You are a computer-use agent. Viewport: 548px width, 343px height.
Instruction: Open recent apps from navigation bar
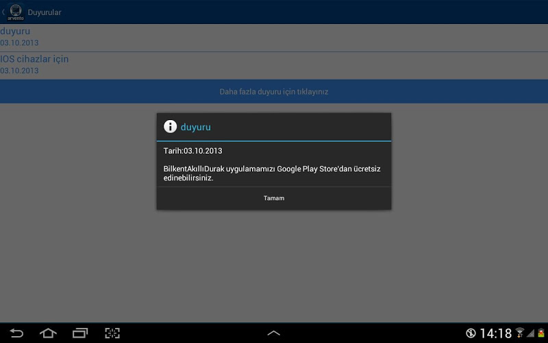tap(80, 333)
